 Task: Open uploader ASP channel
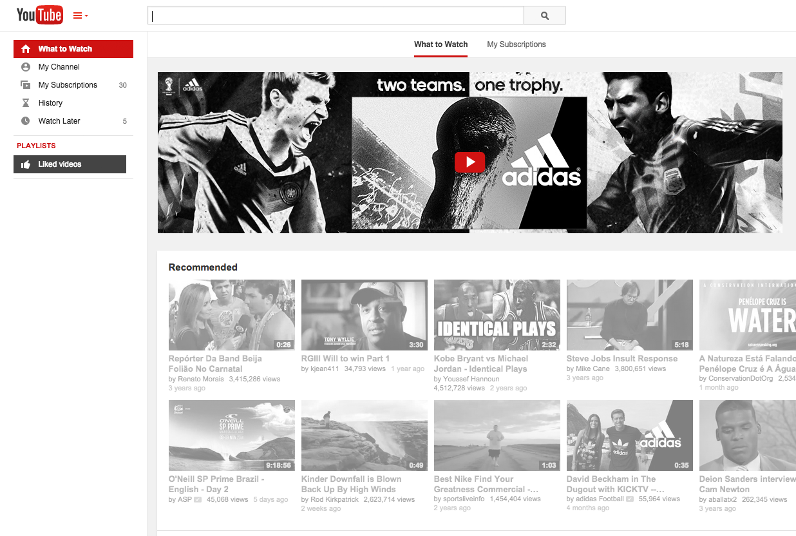pyautogui.click(x=185, y=500)
